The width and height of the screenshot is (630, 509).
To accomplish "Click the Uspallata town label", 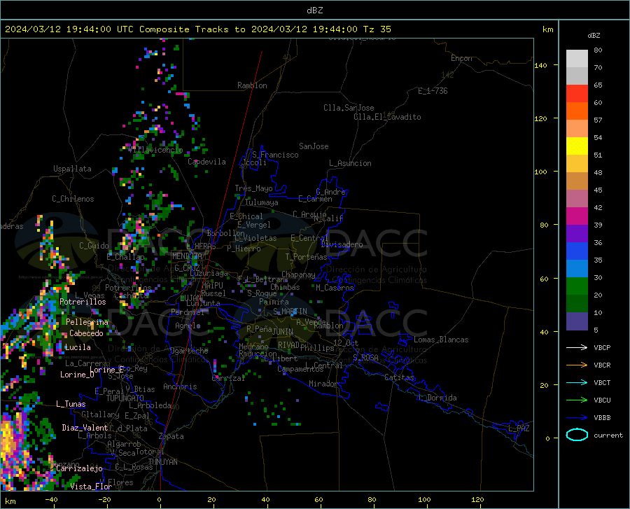I will coord(72,169).
